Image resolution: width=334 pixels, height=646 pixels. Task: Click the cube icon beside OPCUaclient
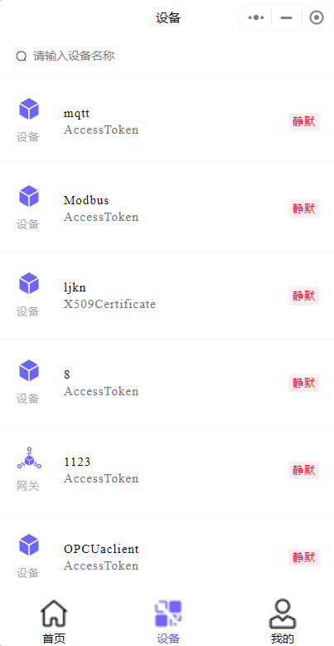[29, 545]
